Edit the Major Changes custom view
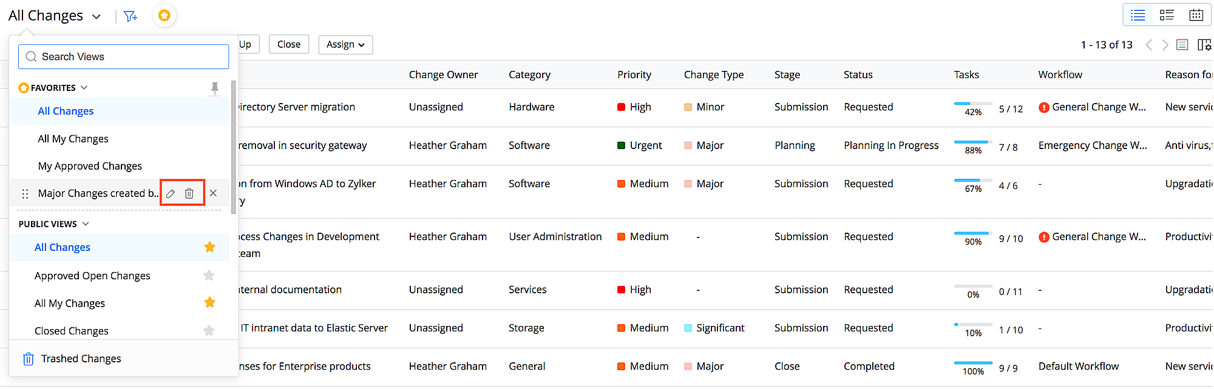This screenshot has width=1214, height=389. (x=171, y=193)
